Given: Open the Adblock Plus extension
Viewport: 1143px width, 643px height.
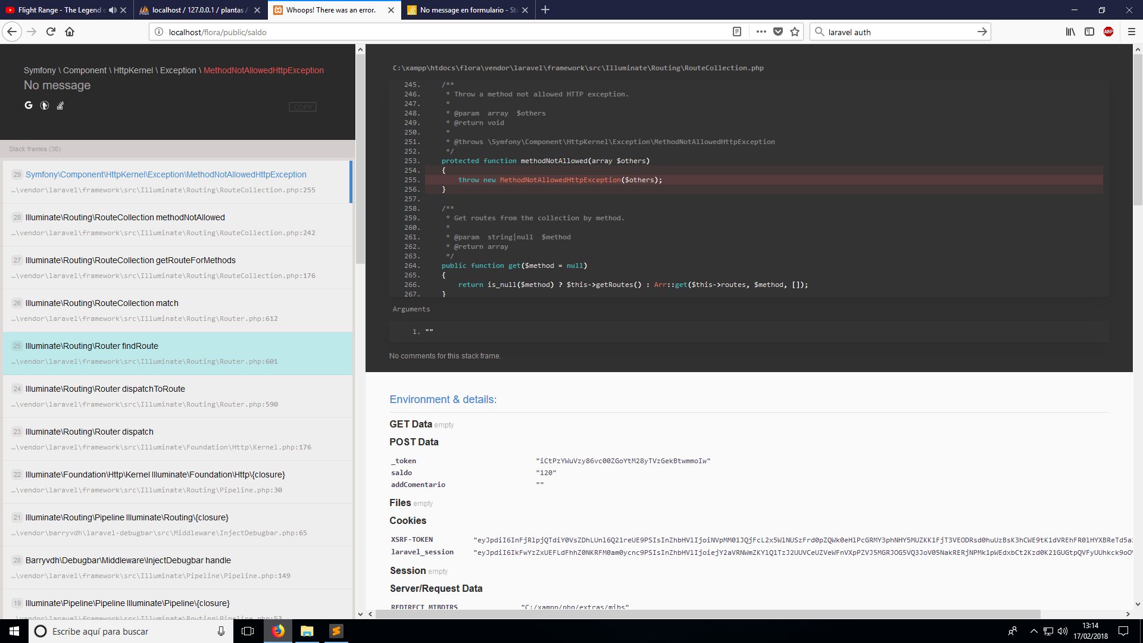Looking at the screenshot, I should tap(1108, 32).
